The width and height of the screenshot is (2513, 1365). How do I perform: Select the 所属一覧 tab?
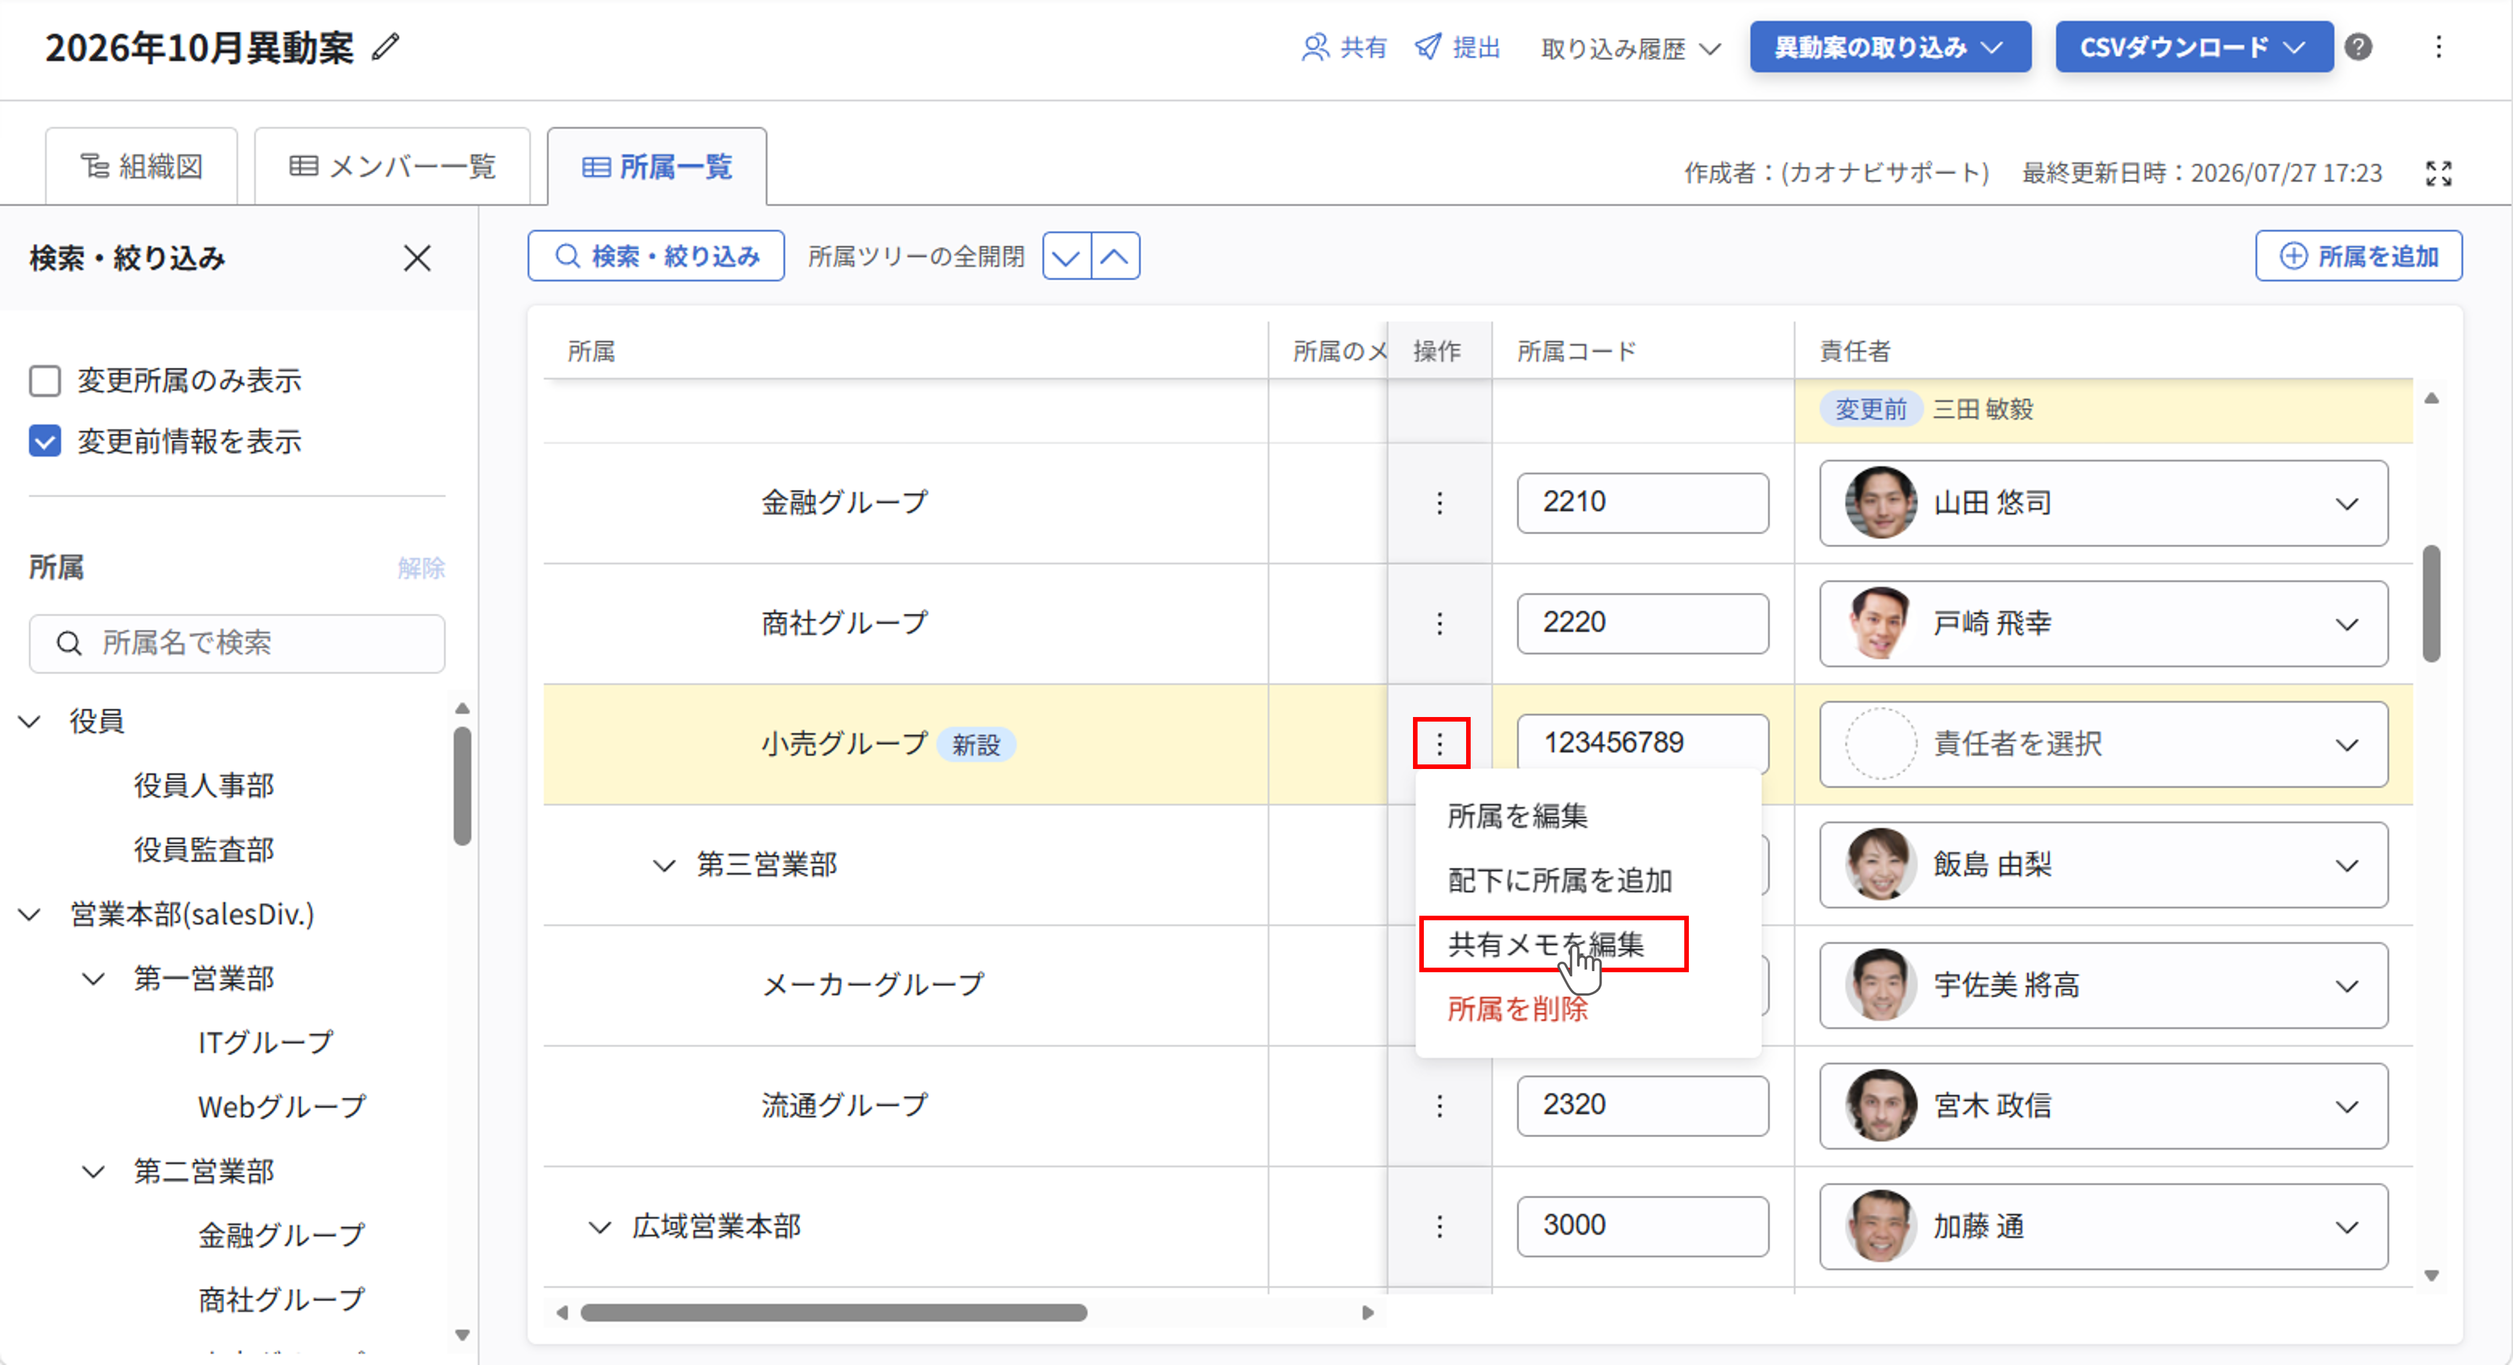click(x=657, y=167)
